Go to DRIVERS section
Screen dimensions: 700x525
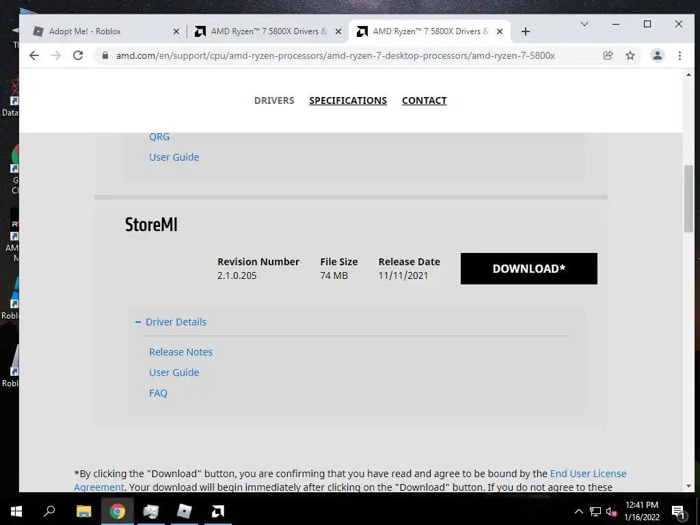point(274,100)
